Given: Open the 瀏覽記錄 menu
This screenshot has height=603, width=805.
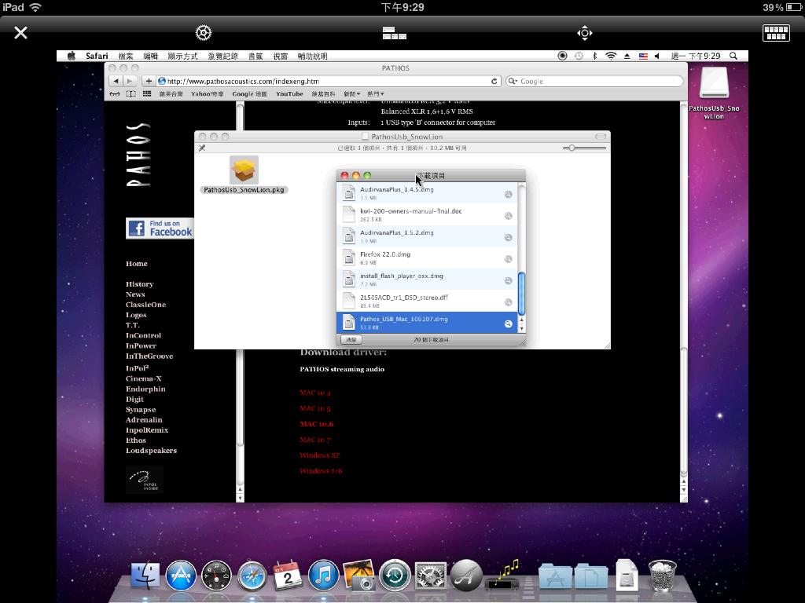Looking at the screenshot, I should pyautogui.click(x=222, y=56).
